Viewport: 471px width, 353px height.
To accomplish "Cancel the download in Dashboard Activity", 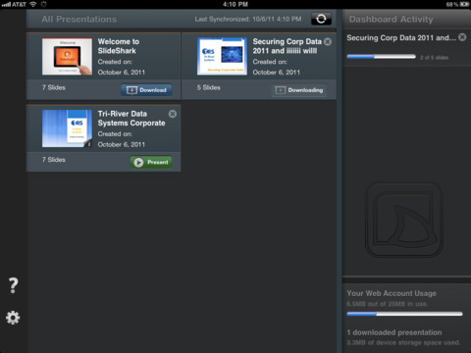I will click(462, 37).
